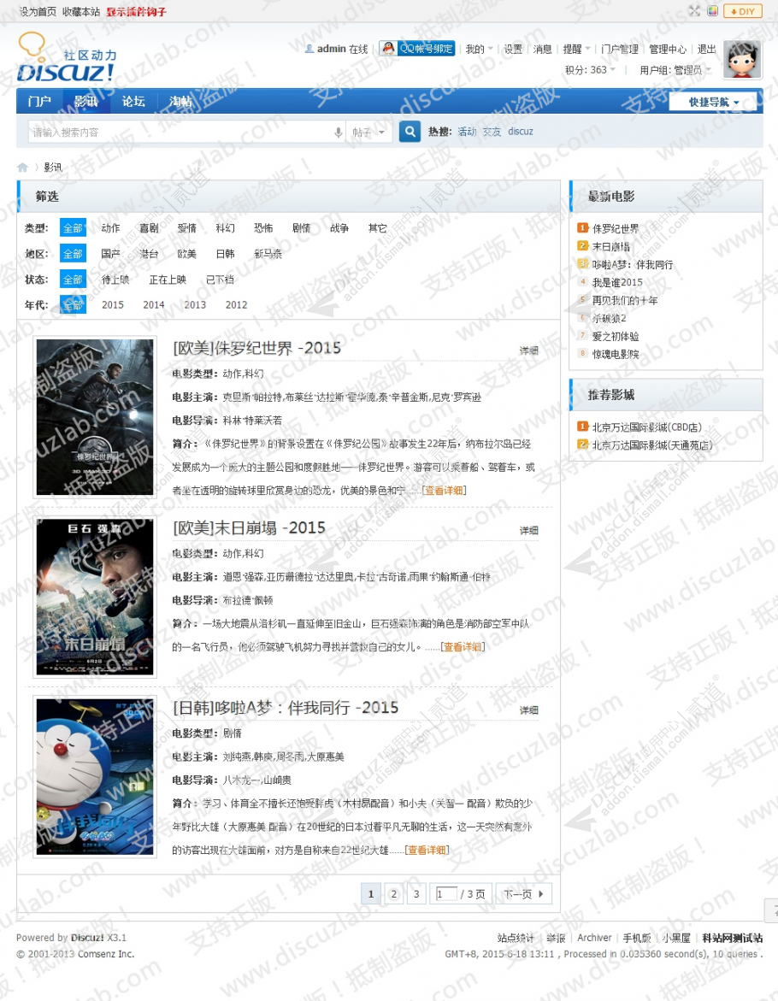Screen dimensions: 778x1001
Task: Click the QQ penguin icon
Action: (x=388, y=48)
